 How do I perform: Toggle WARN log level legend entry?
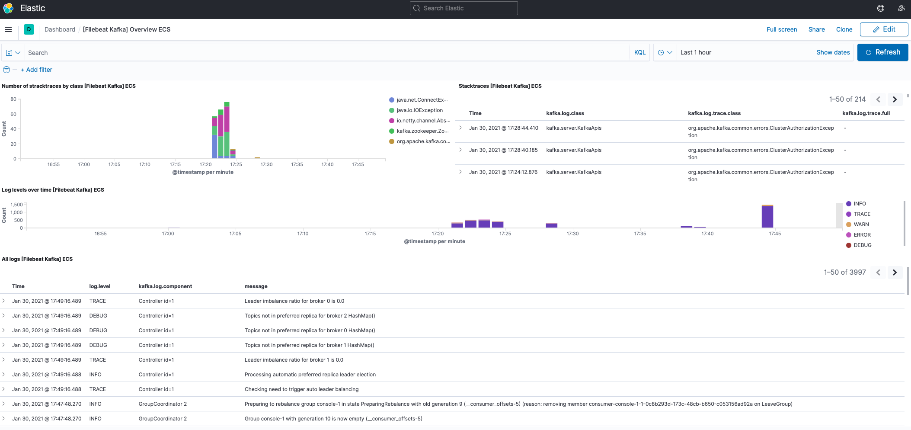[857, 225]
